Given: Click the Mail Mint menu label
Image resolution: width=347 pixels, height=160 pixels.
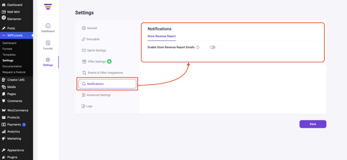Looking at the screenshot, I should pyautogui.click(x=14, y=12).
